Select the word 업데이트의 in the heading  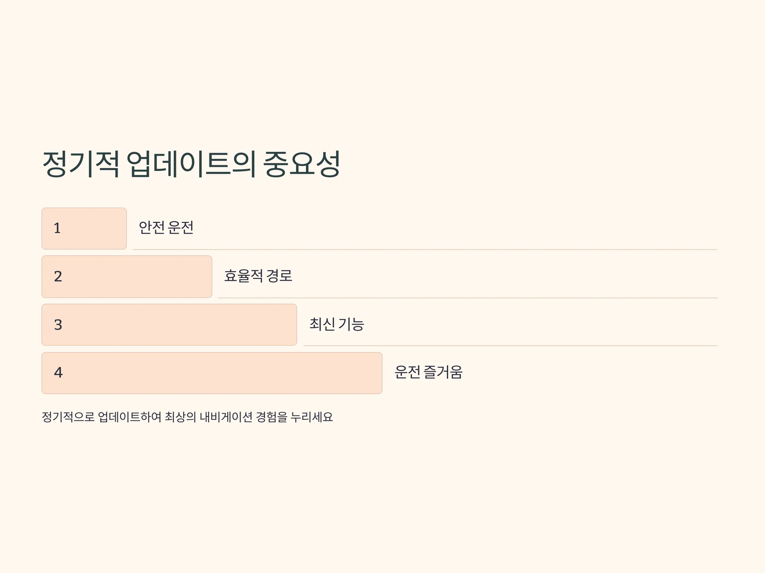tap(191, 164)
